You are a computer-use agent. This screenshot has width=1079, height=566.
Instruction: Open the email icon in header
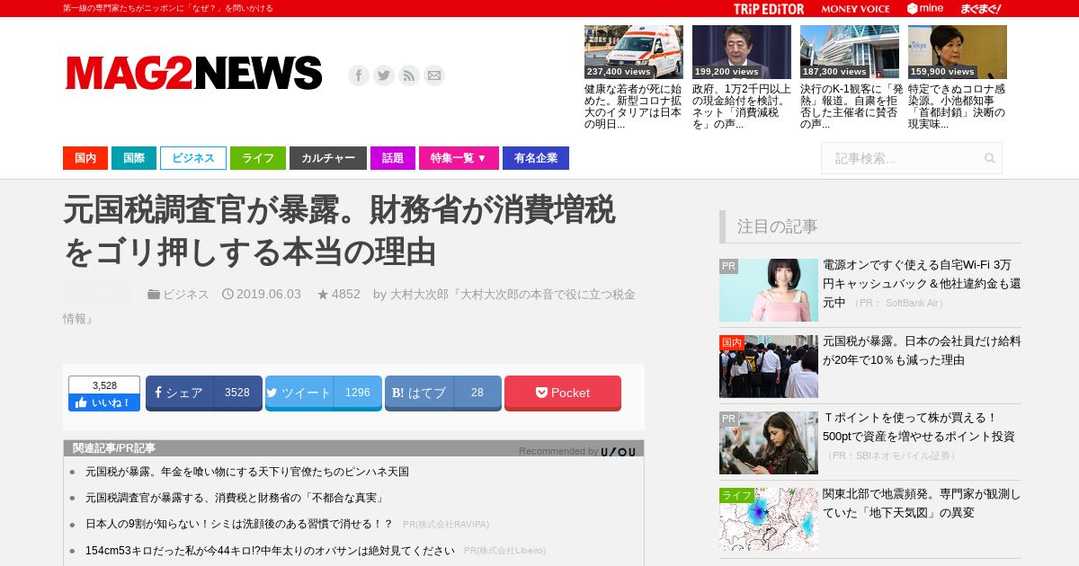[434, 75]
